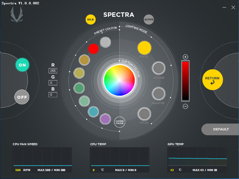Click the MAX 500 / MIN 500 text
The width and height of the screenshot is (239, 179).
(x=51, y=170)
